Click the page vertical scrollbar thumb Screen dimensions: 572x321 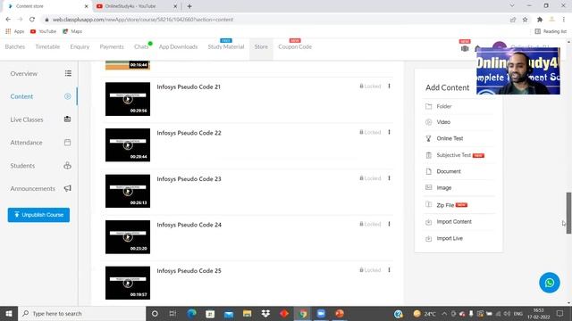[x=568, y=213]
